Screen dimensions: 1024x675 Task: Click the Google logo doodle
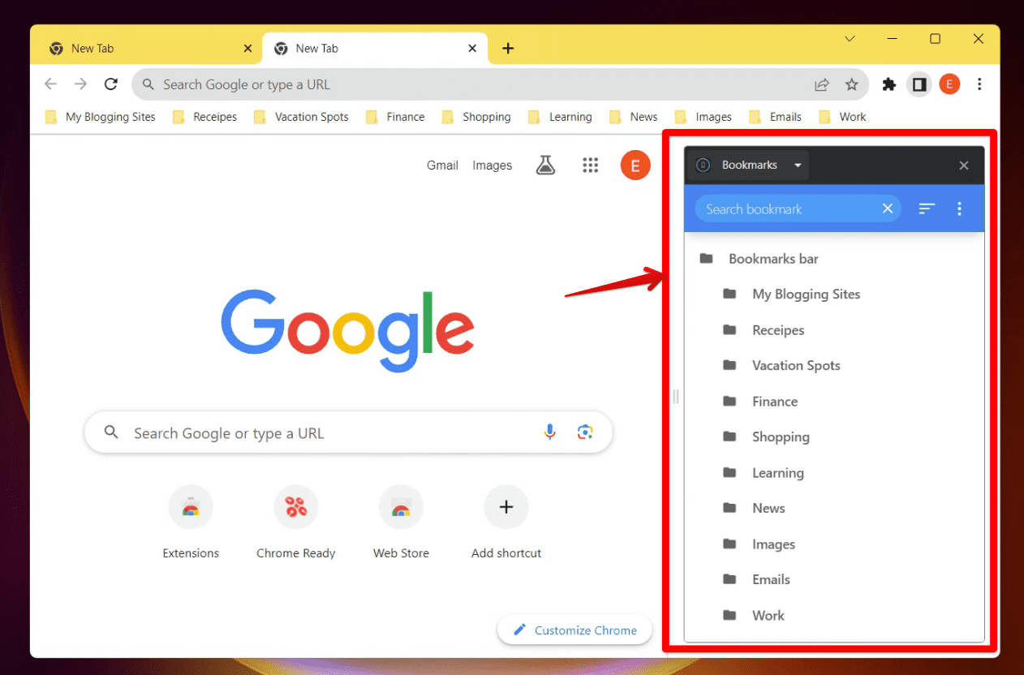pos(347,331)
